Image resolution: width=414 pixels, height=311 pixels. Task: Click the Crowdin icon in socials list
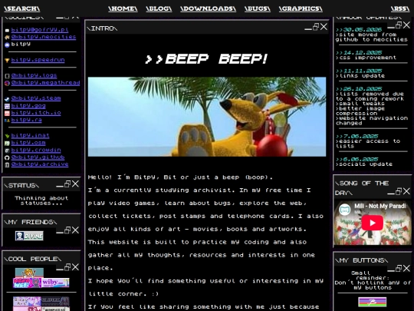coord(7,151)
